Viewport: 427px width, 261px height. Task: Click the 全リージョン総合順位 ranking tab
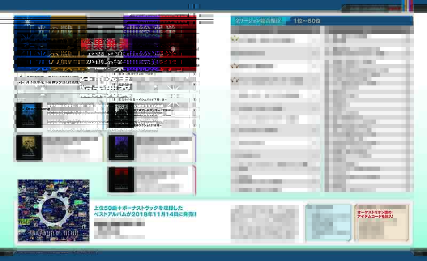(258, 21)
